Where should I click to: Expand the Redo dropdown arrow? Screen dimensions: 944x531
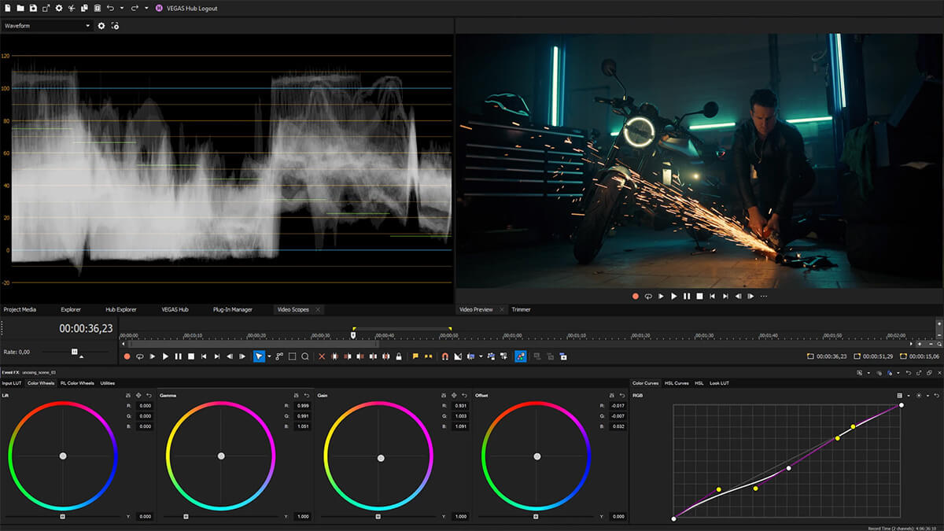(146, 9)
